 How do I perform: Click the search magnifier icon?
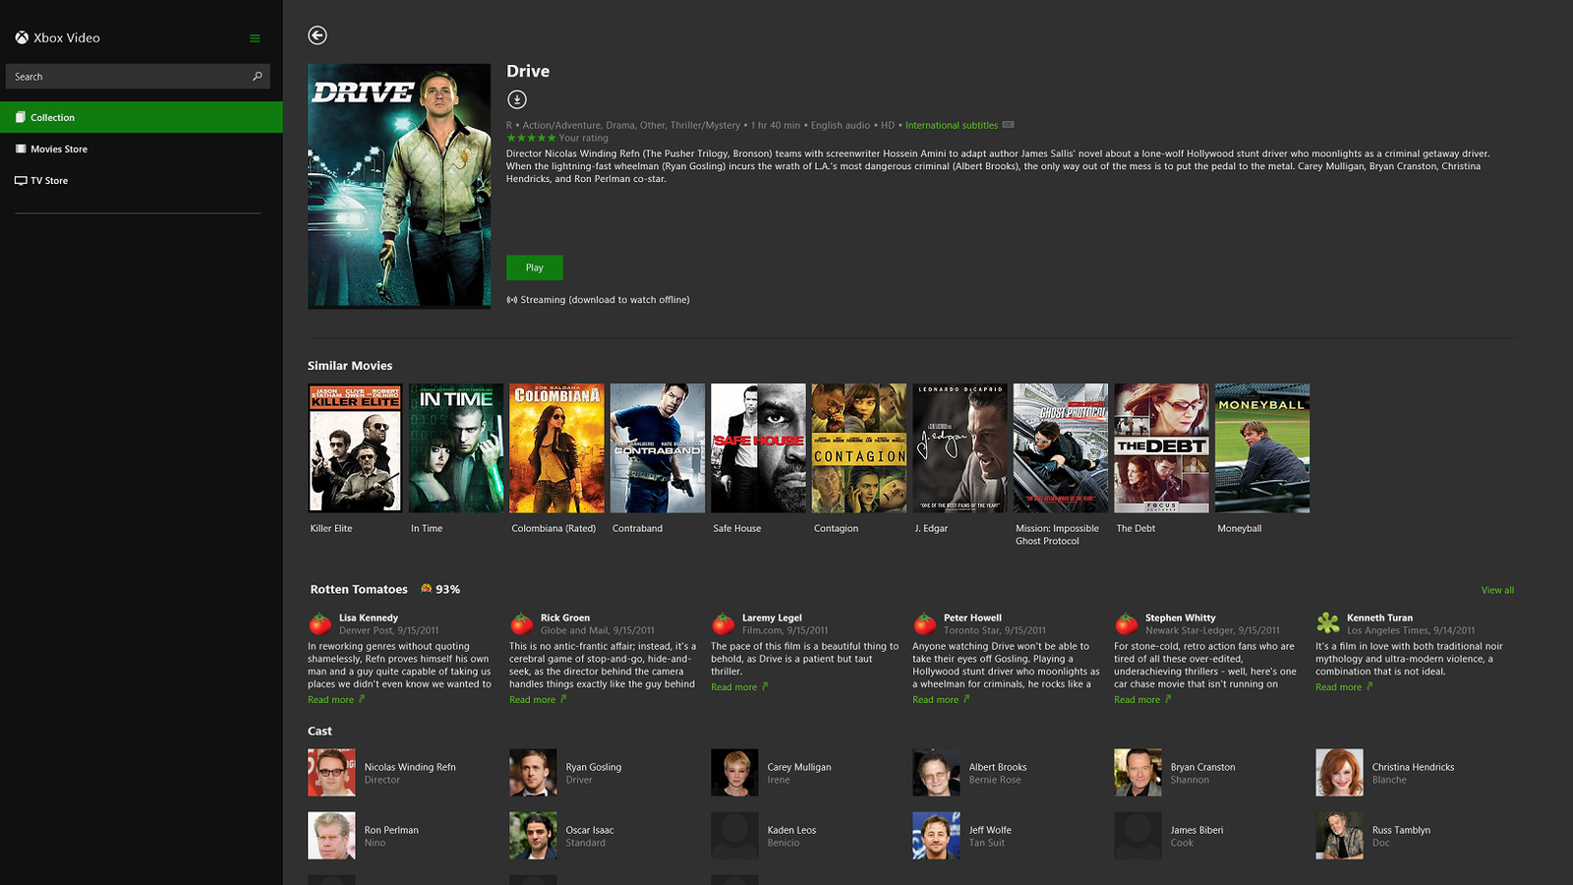pos(258,76)
